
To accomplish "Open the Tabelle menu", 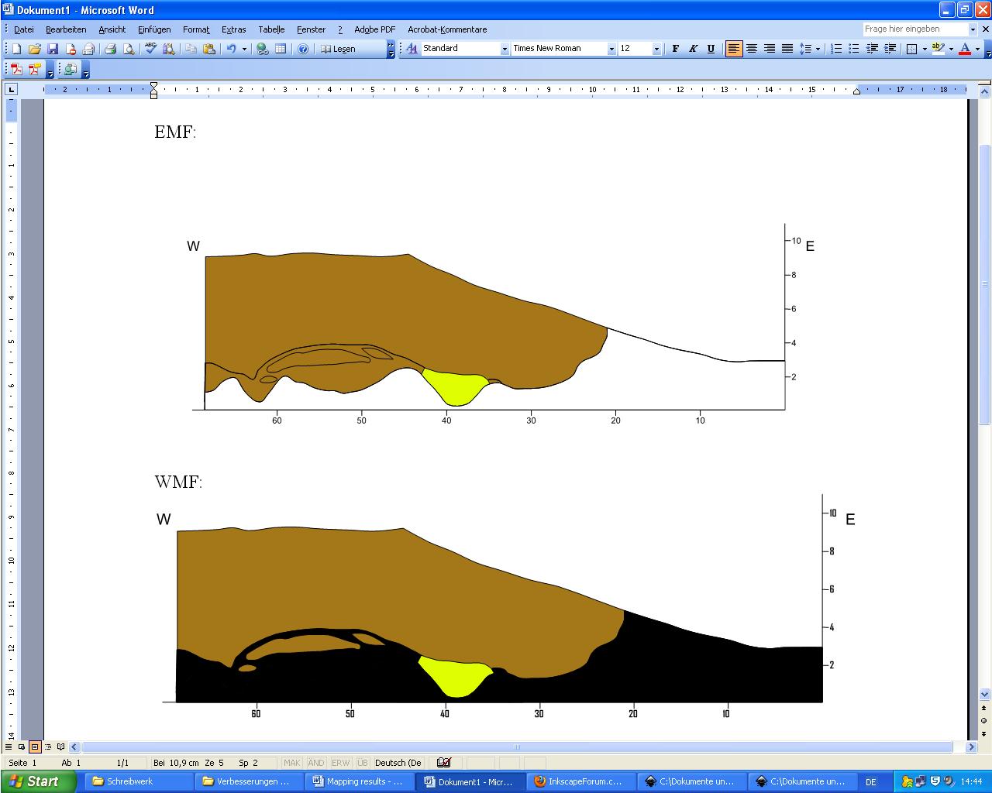I will (x=271, y=29).
